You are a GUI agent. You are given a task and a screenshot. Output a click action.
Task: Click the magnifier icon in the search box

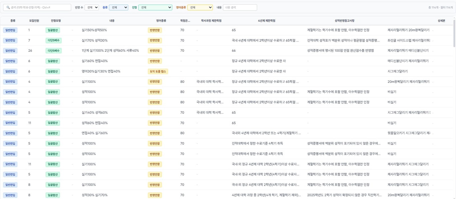(8, 7)
